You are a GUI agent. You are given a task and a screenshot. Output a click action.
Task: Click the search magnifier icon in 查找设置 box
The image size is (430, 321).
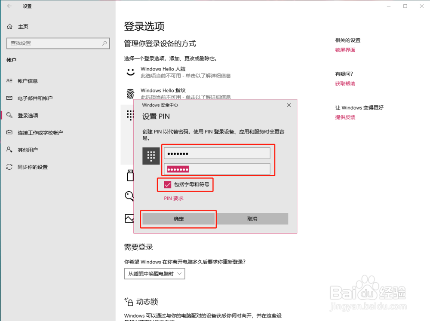click(104, 43)
